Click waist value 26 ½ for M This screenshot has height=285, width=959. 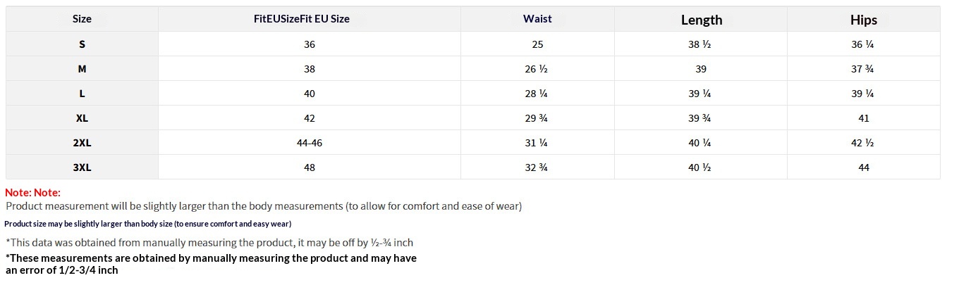[537, 69]
